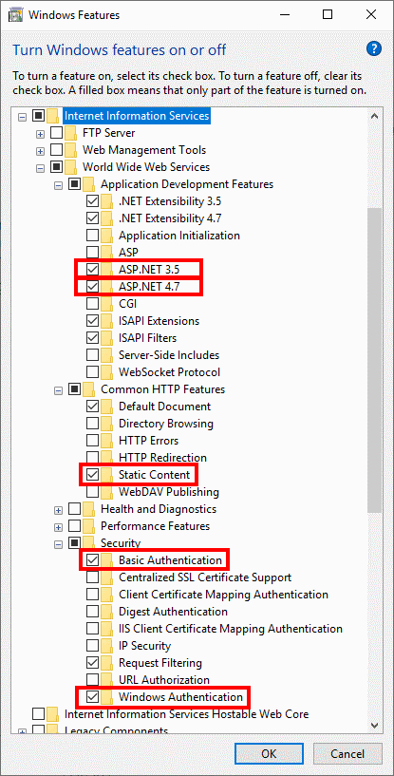The height and width of the screenshot is (776, 394).
Task: Click the Default Document folder icon
Action: 107,407
